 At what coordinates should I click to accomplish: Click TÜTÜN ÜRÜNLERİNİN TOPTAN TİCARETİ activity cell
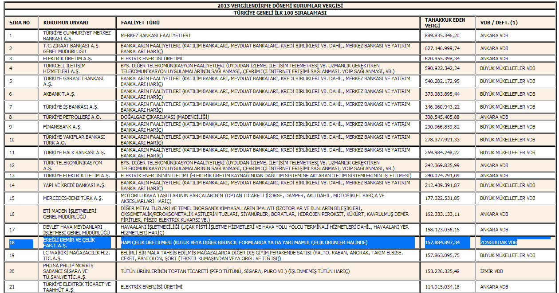tap(268, 271)
